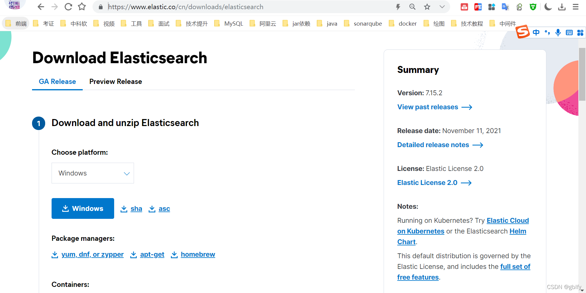Open Detailed release notes link

tap(440, 145)
